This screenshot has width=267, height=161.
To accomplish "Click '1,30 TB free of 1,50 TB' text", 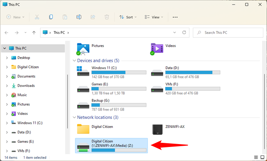I will coord(108,93).
